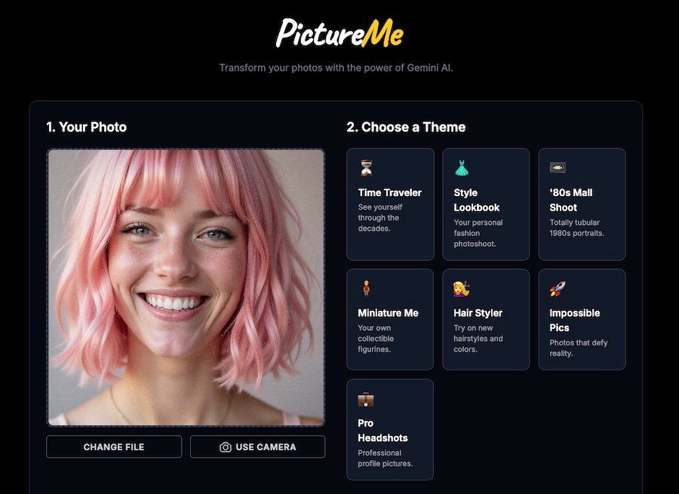The height and width of the screenshot is (494, 679).
Task: Choose the Pro Headshots theme
Action: [x=390, y=428]
